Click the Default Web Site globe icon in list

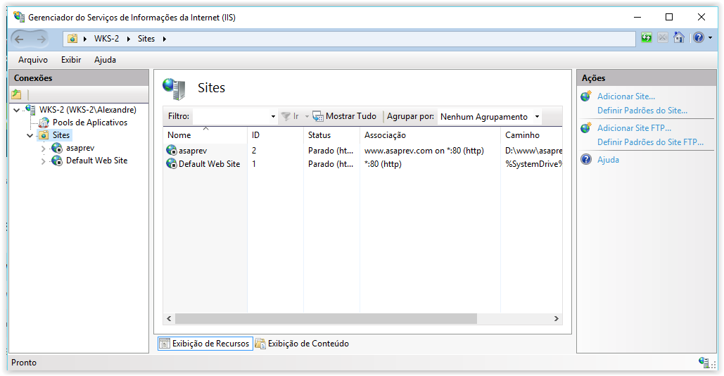[x=172, y=164]
